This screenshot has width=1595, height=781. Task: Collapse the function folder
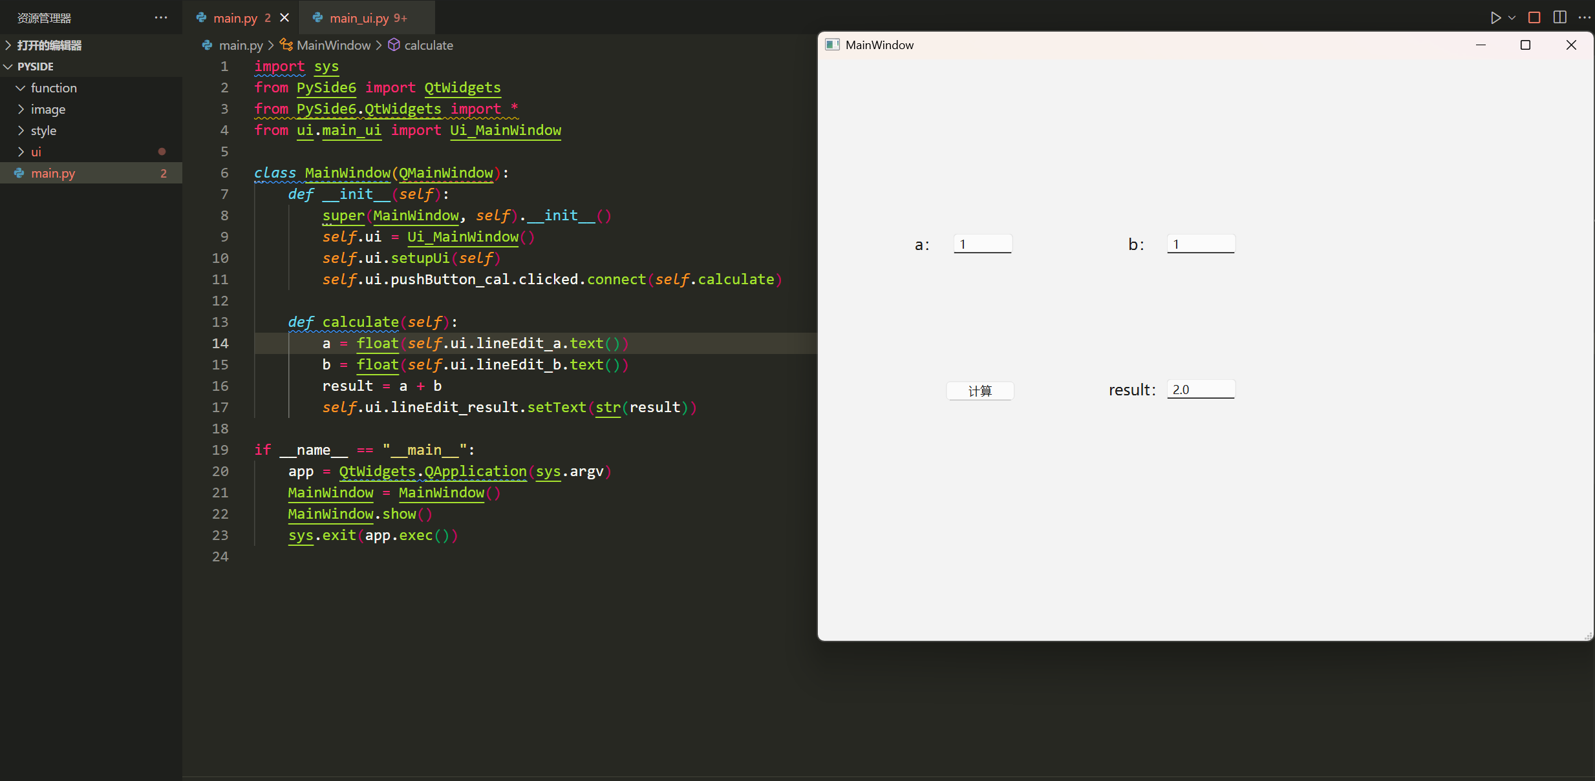pyautogui.click(x=53, y=88)
